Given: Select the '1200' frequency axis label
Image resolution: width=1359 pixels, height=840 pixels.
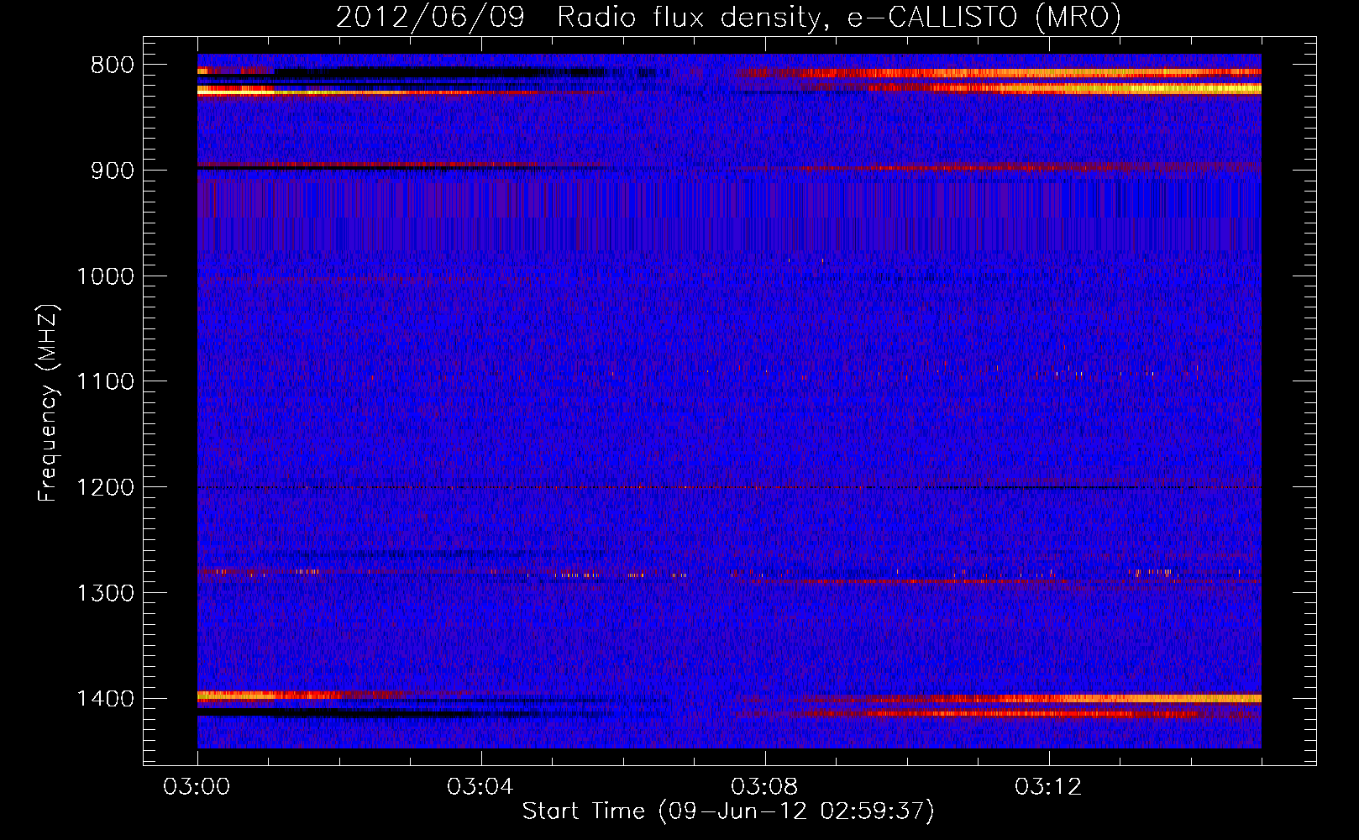Looking at the screenshot, I should coord(105,488).
